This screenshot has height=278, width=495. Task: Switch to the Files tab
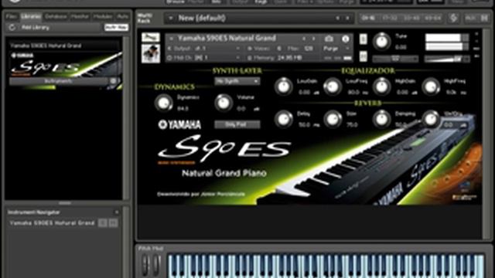[x=12, y=16]
